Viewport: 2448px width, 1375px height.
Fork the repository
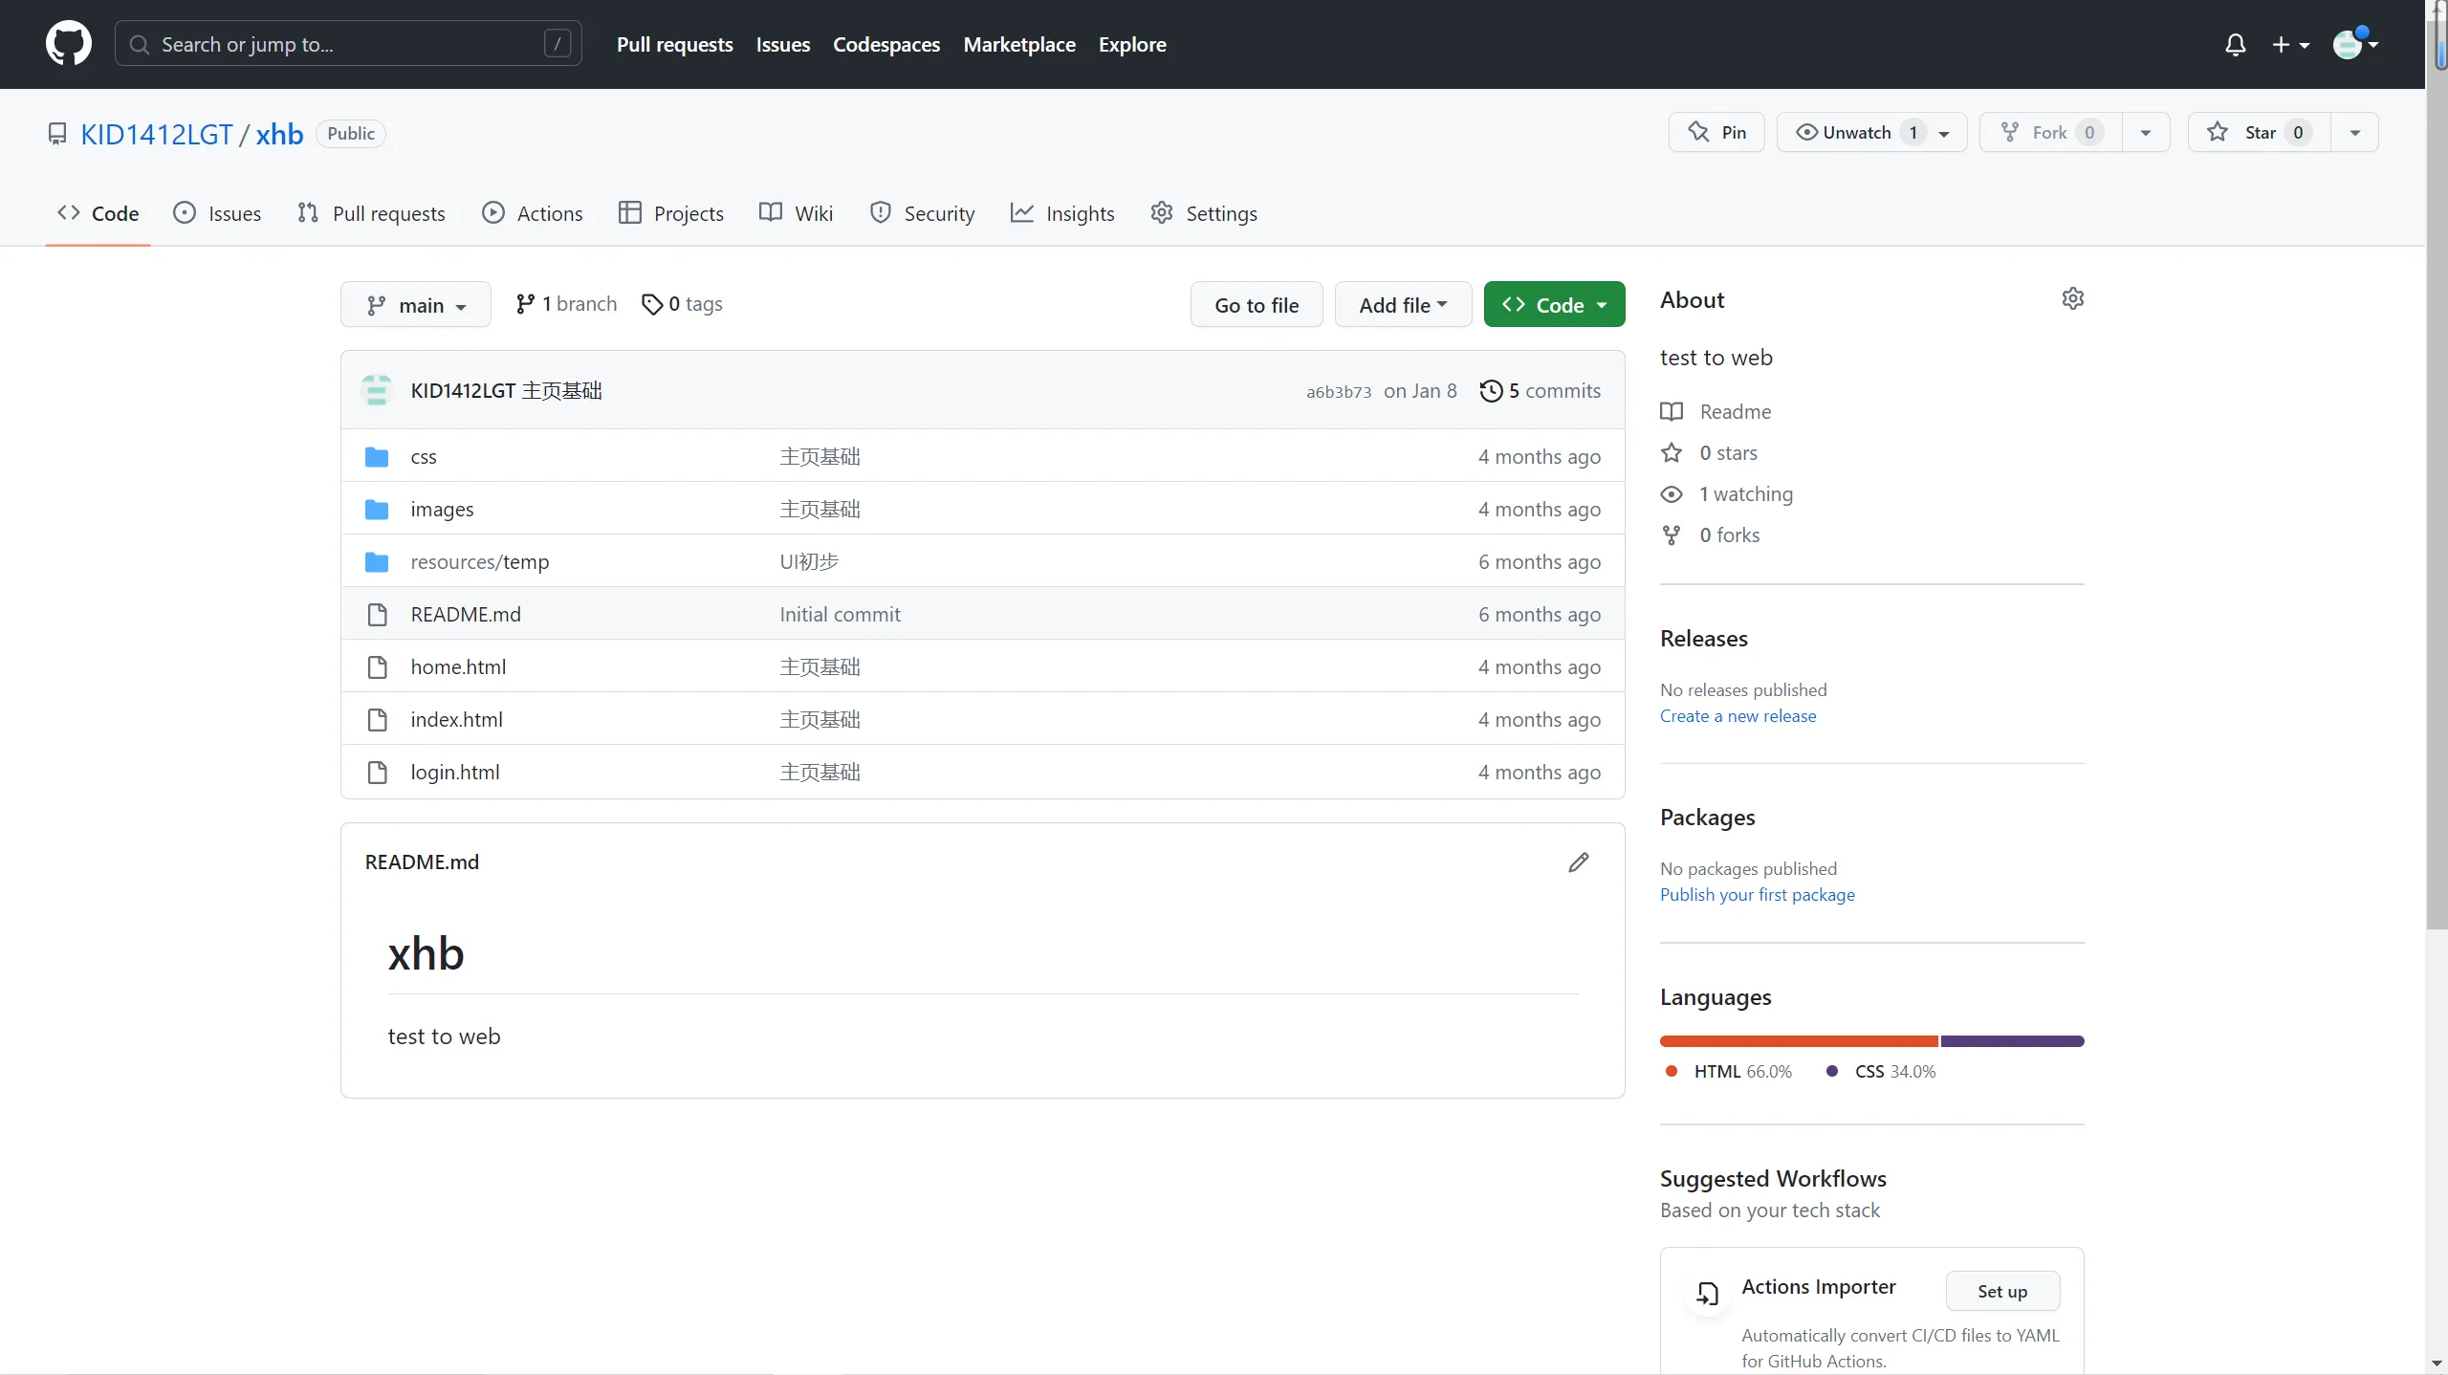[x=2050, y=132]
